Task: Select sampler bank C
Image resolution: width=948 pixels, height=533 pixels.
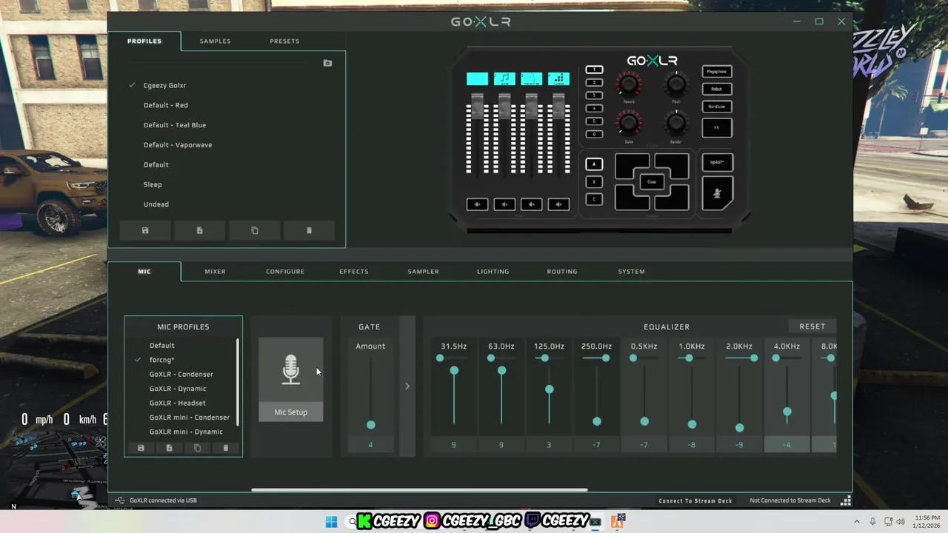Action: point(593,199)
